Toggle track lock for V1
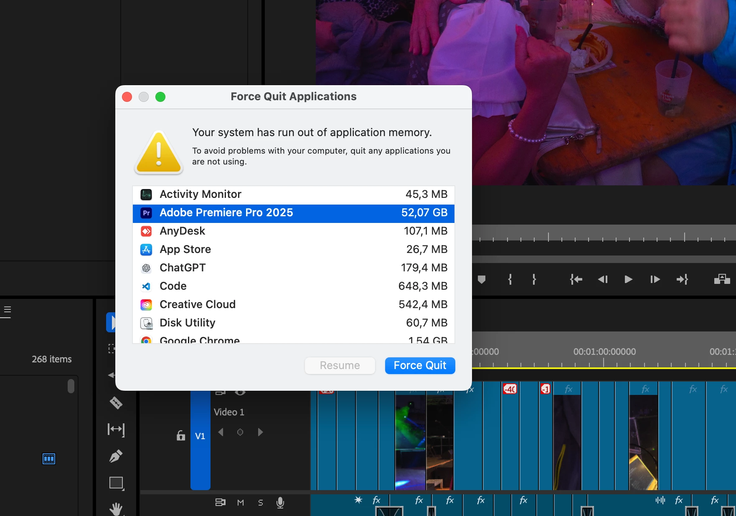The width and height of the screenshot is (736, 516). pos(180,435)
